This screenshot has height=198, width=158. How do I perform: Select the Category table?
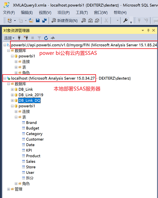pyautogui.click(x=34, y=134)
